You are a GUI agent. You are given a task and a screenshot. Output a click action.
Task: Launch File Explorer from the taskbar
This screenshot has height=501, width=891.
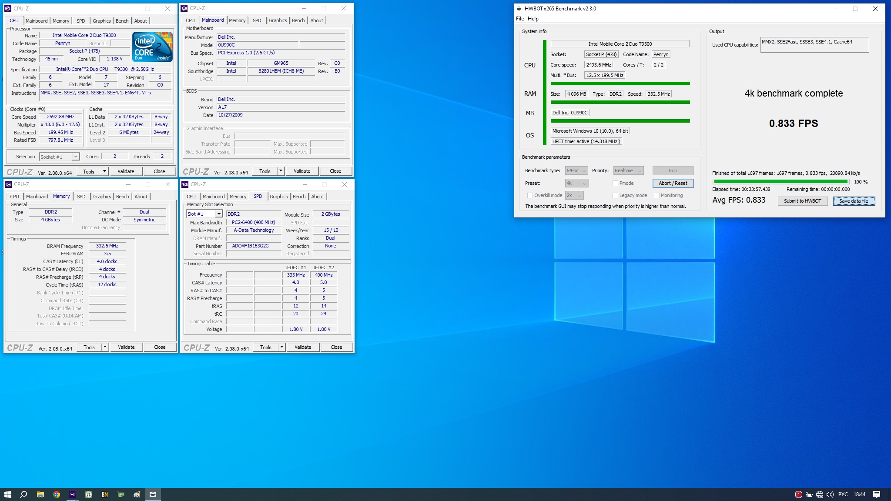point(40,494)
